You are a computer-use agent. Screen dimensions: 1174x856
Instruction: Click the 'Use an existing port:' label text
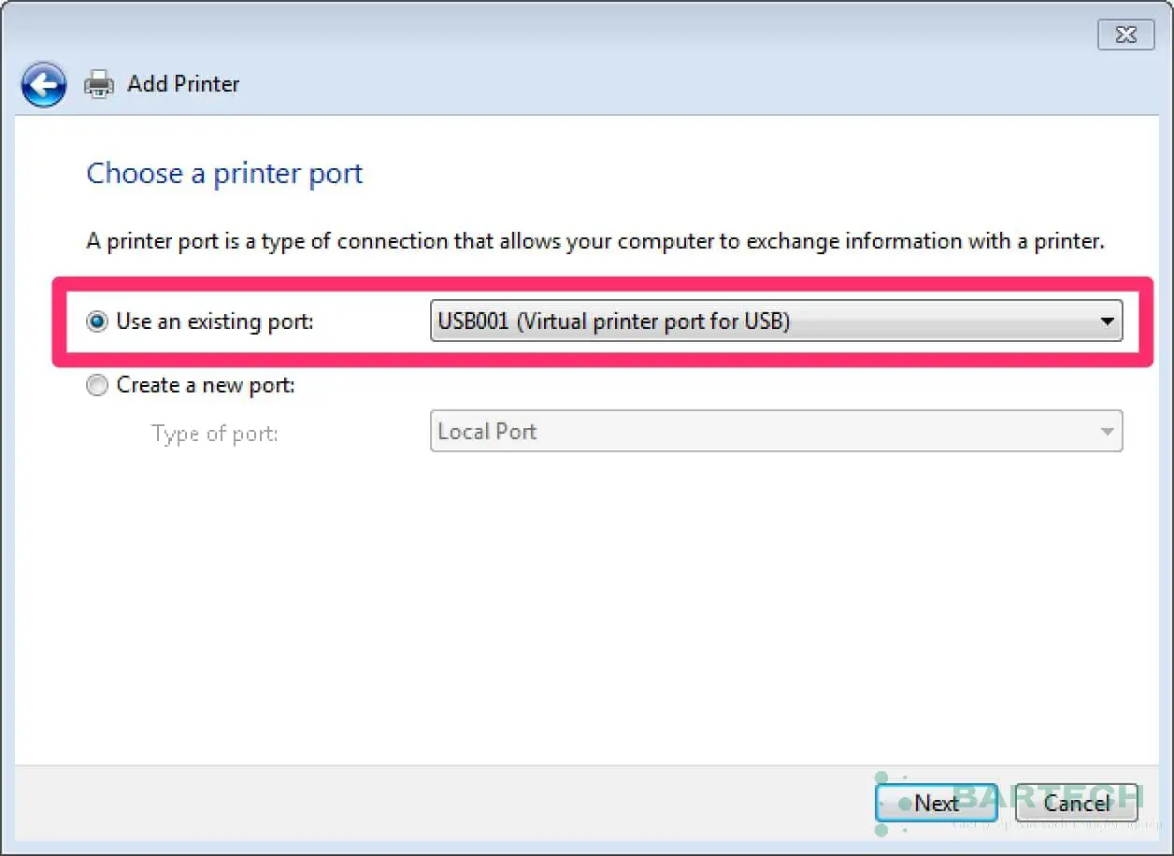pos(215,321)
